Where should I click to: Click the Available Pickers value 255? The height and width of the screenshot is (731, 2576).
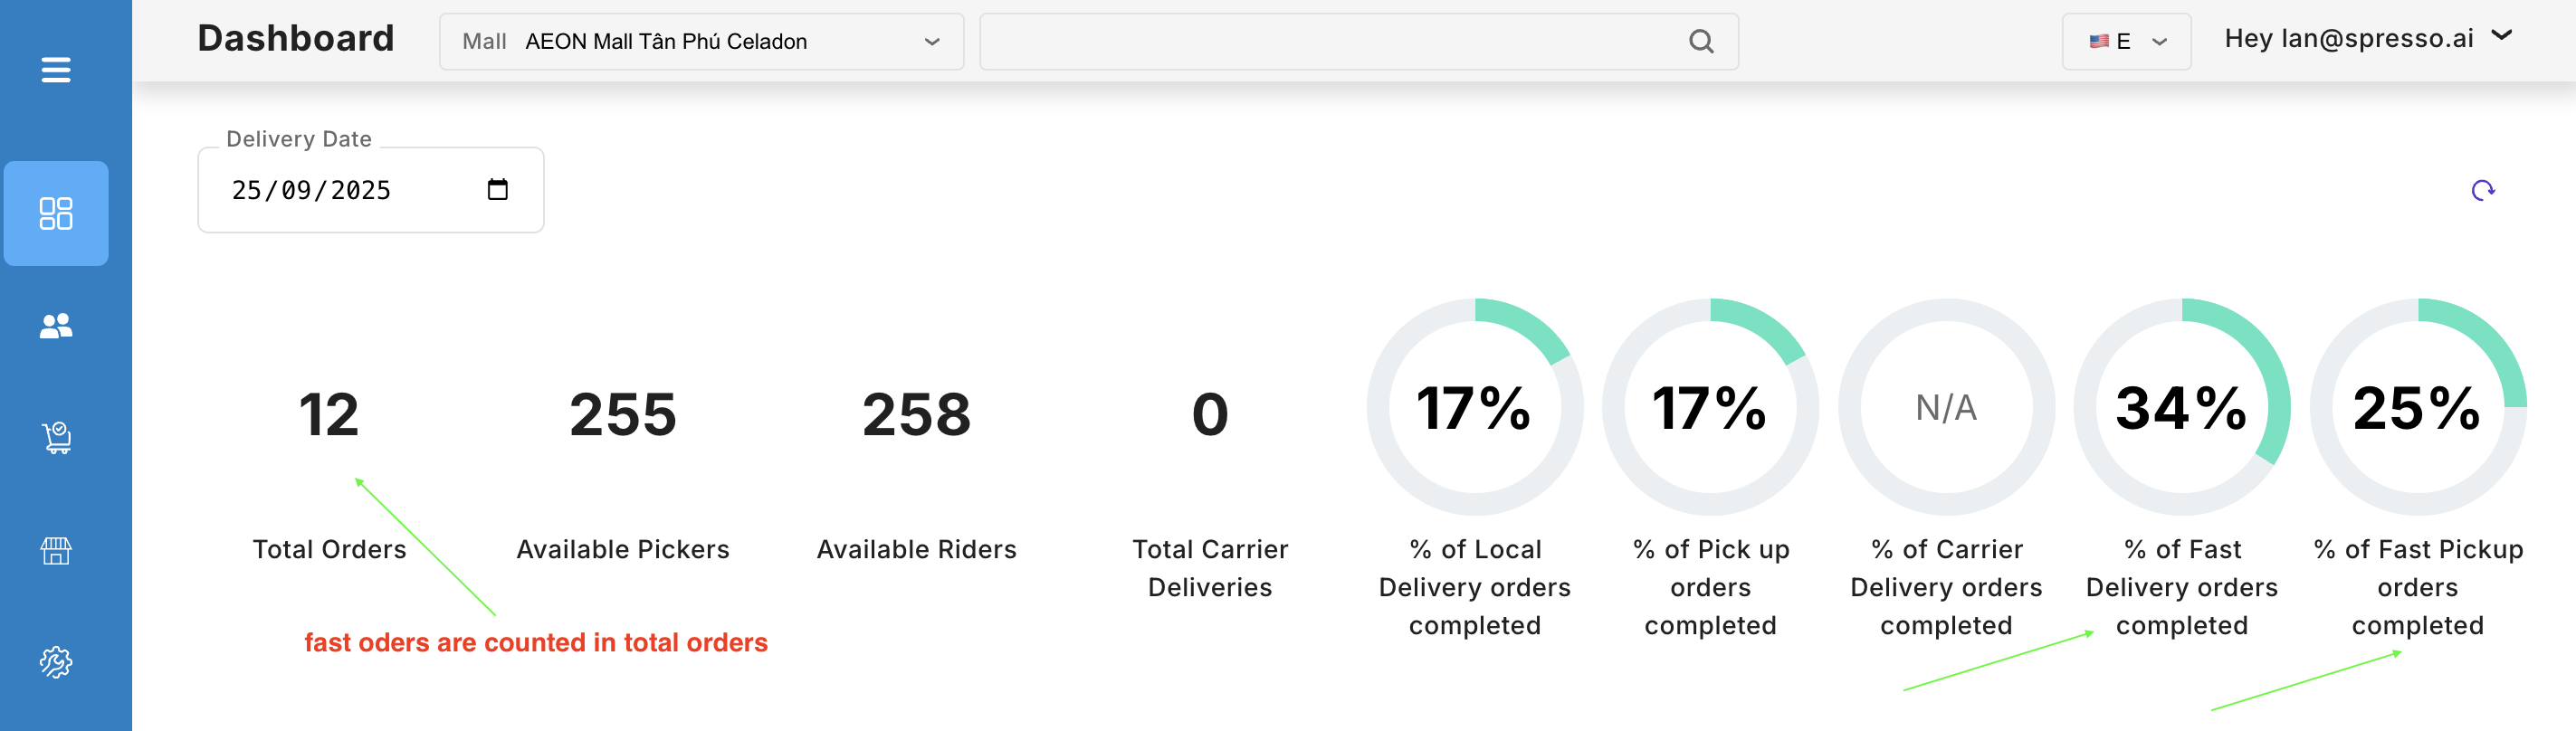623,414
